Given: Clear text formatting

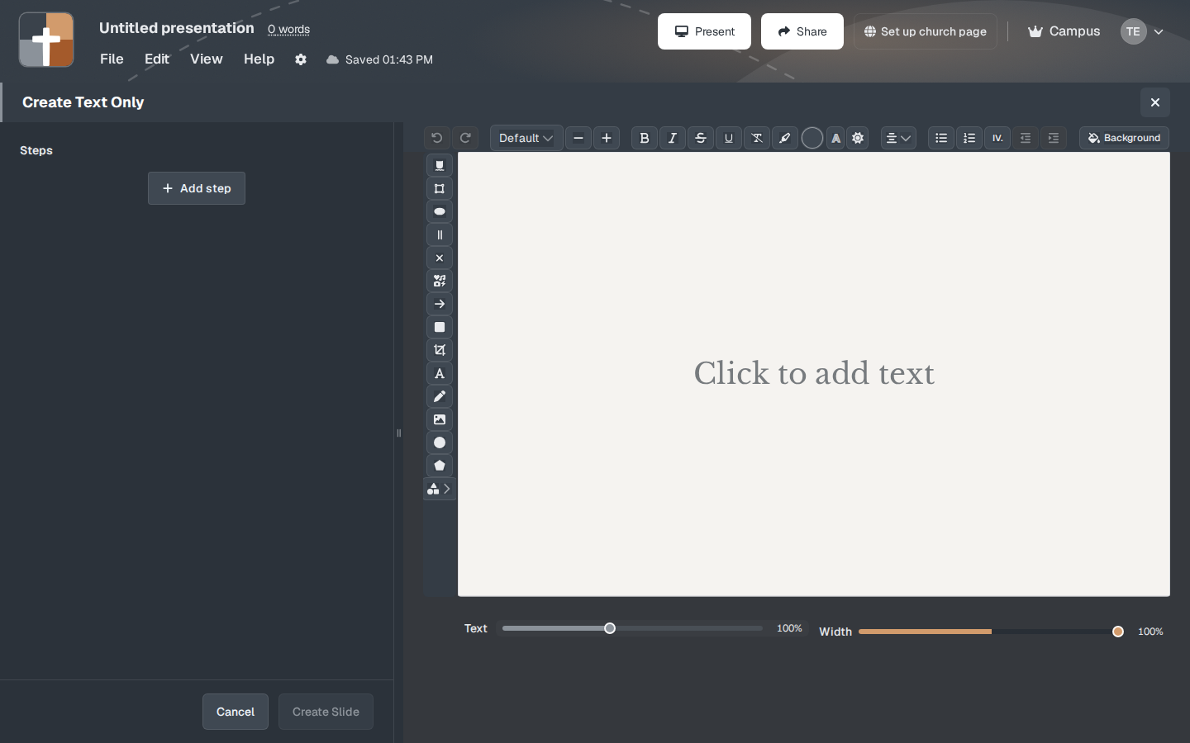Looking at the screenshot, I should click(x=757, y=138).
